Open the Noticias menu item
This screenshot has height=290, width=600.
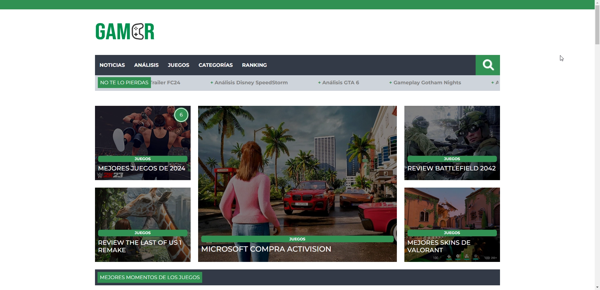[112, 65]
